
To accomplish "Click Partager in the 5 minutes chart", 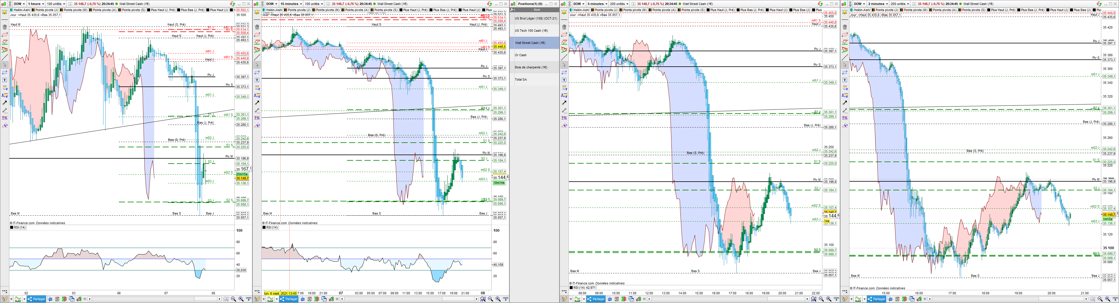I will tap(596, 299).
